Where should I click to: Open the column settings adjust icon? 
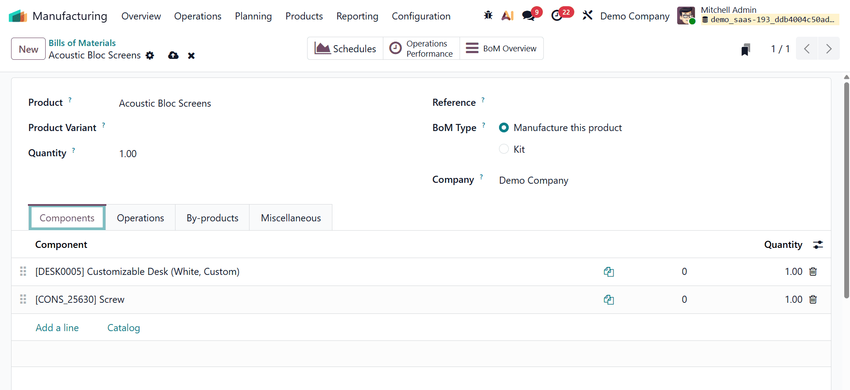click(x=818, y=245)
